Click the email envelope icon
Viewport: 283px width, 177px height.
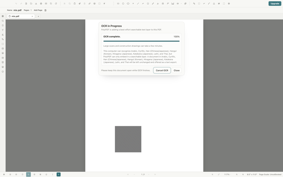pyautogui.click(x=46, y=4)
